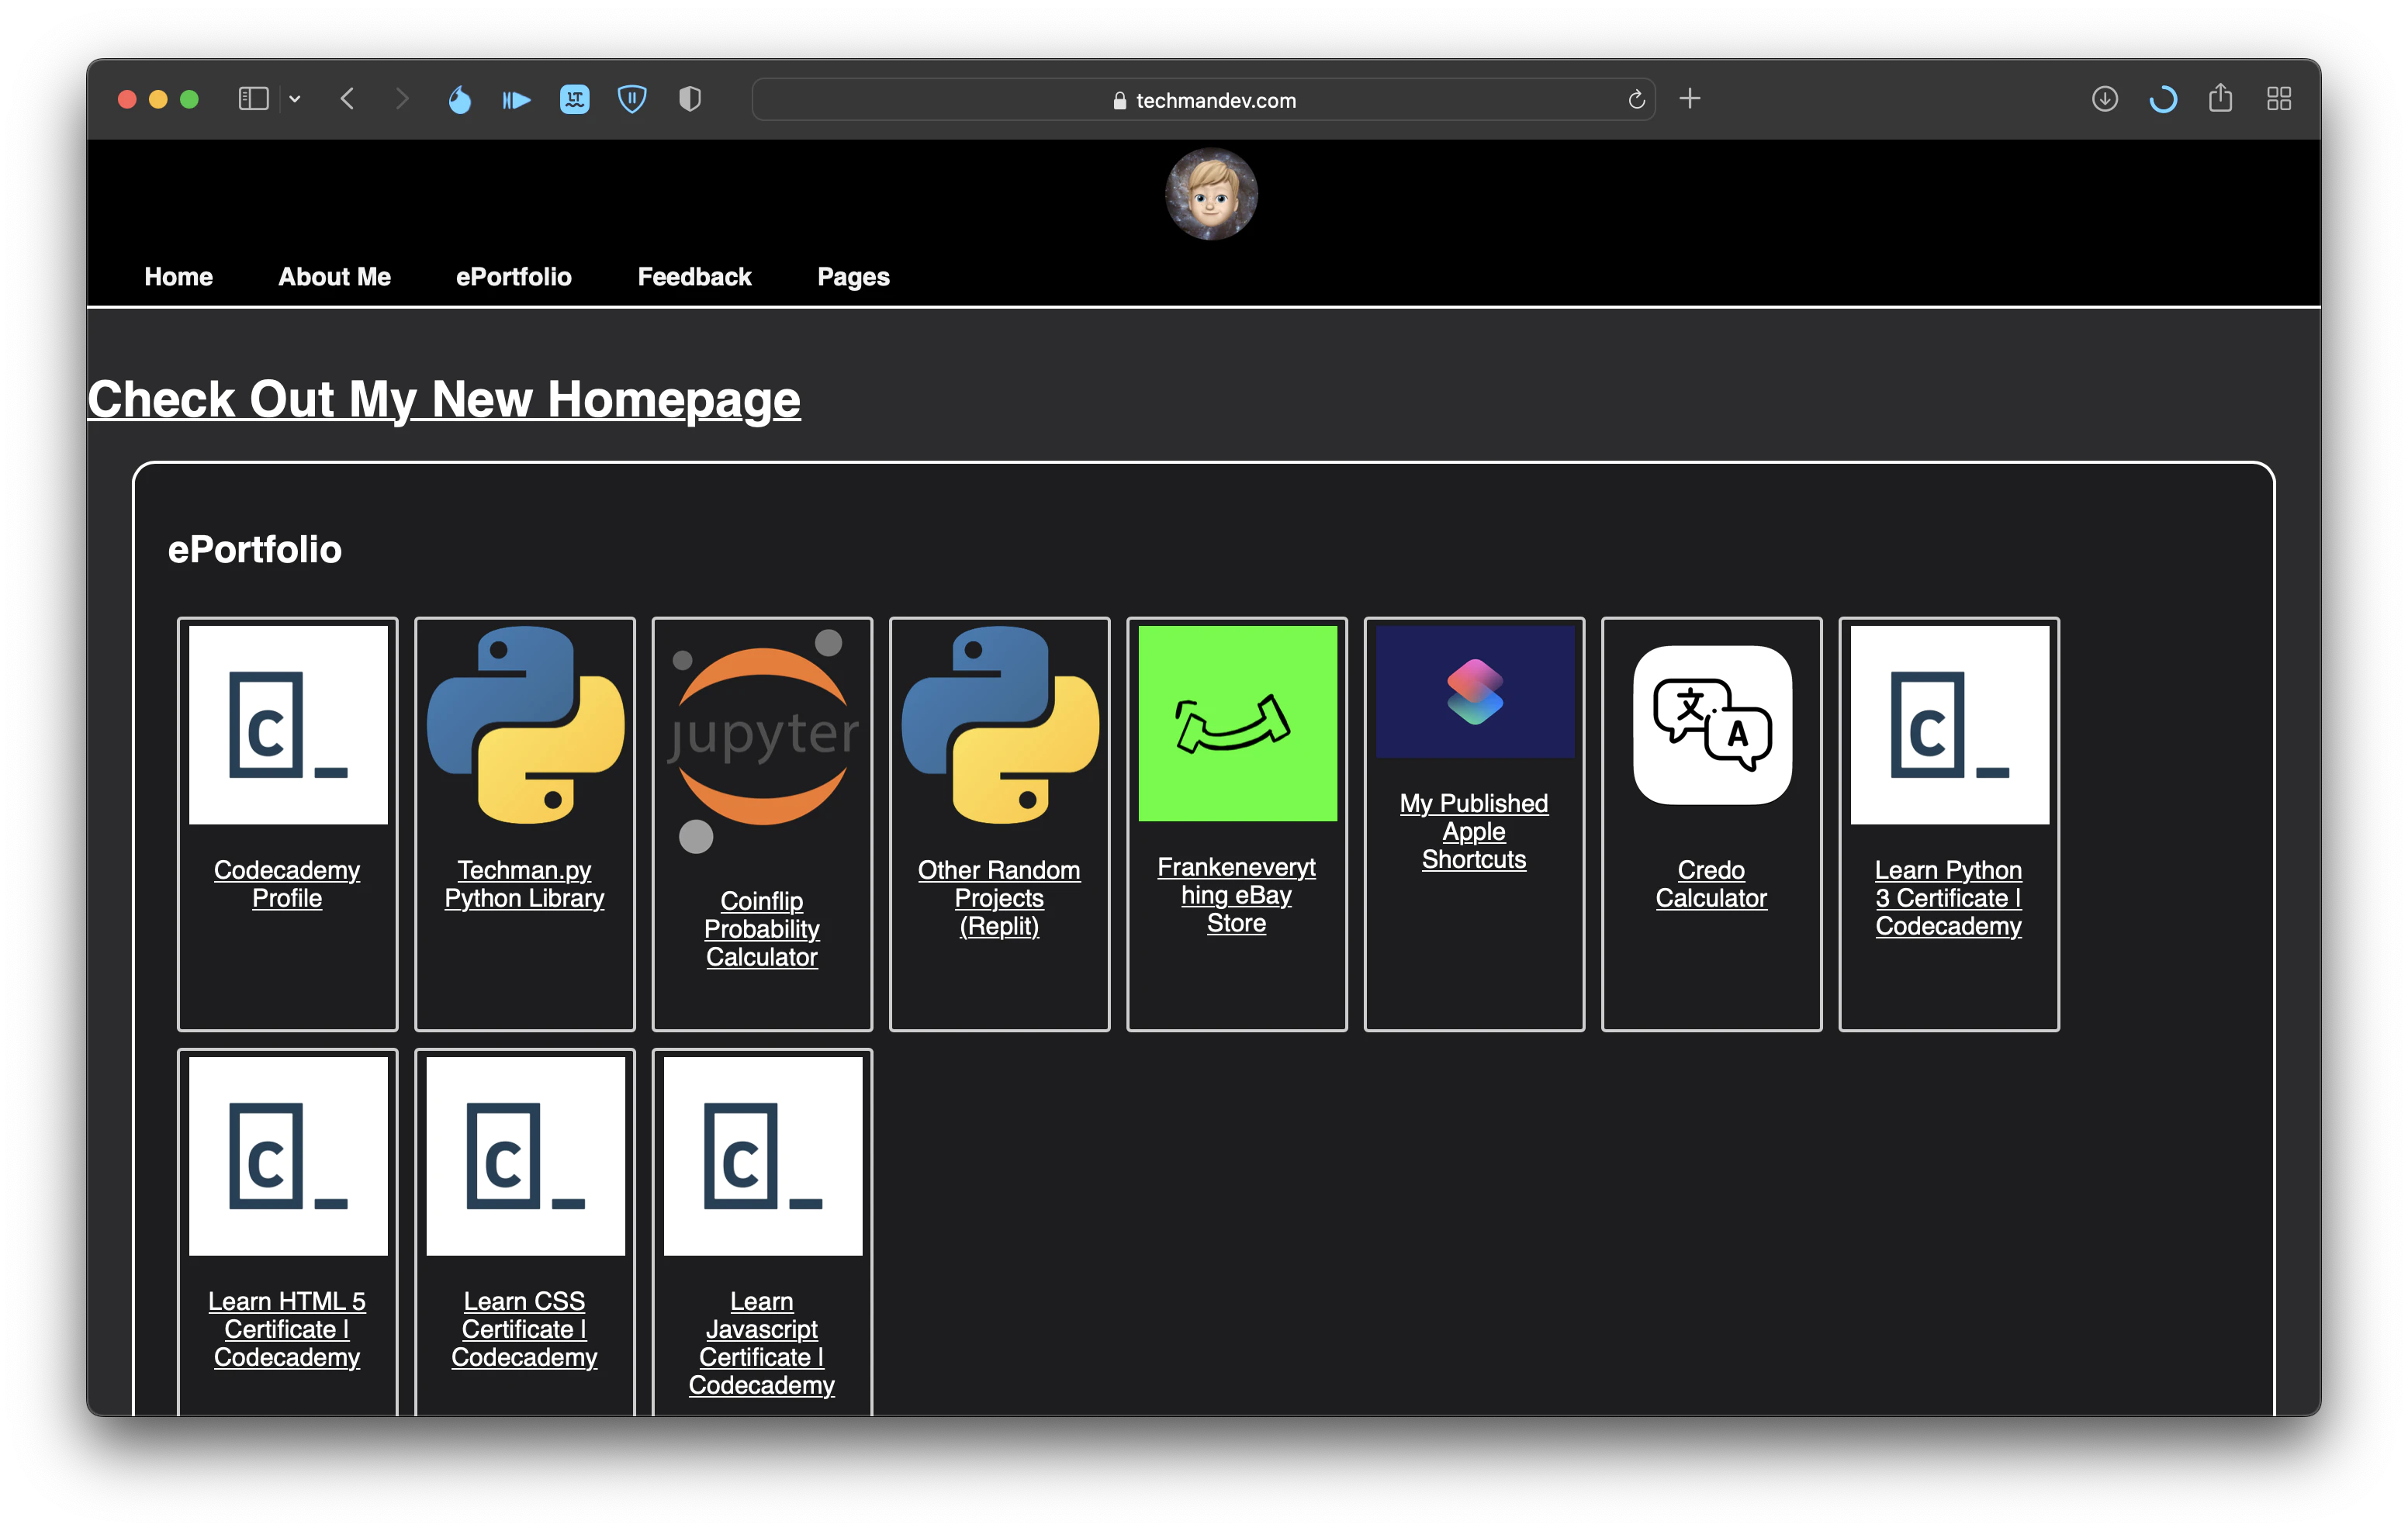Follow Check Out My New Homepage link

pos(444,399)
